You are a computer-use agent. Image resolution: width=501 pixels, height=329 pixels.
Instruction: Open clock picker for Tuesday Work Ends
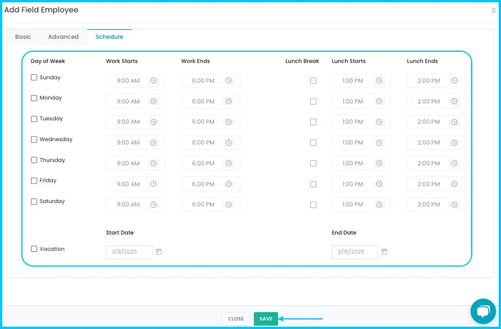(x=229, y=122)
